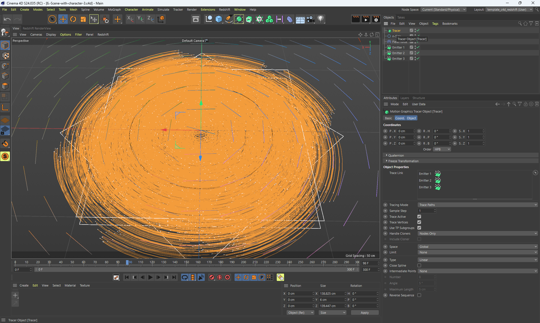
Task: Enable the Close Spline checkbox
Action: [419, 265]
